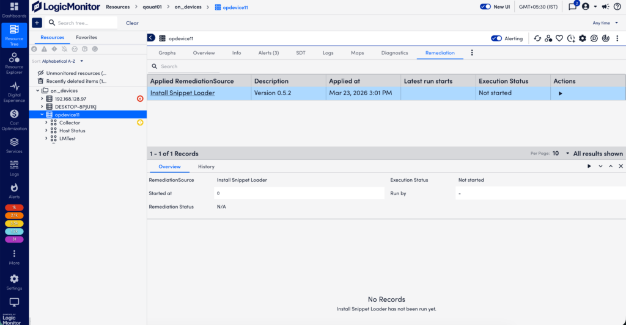Add opdevice11 to favorites heart icon

559,38
